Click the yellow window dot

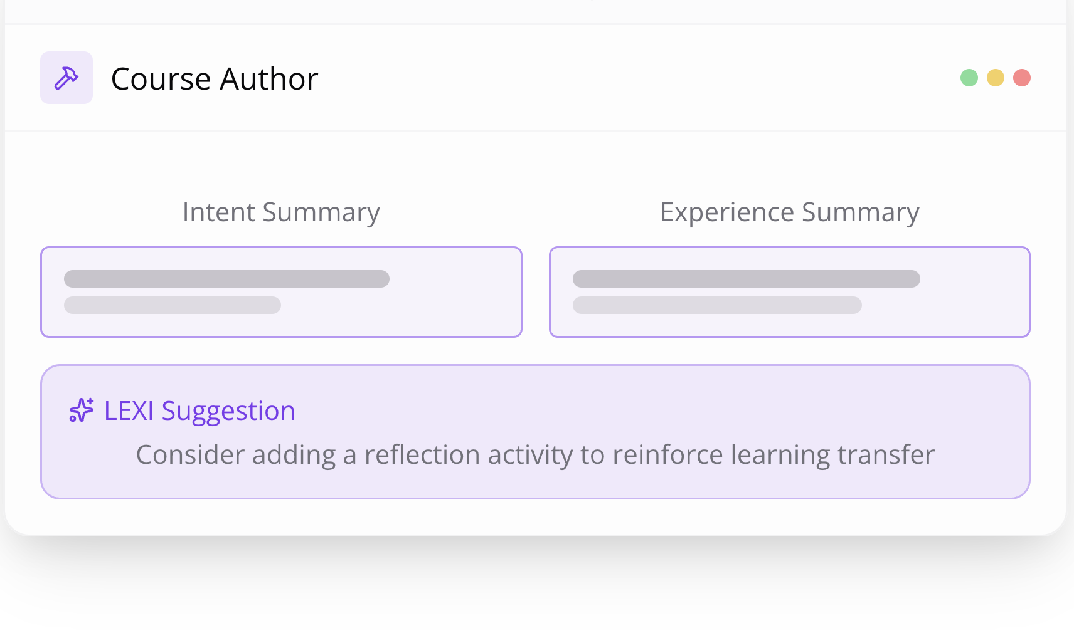click(996, 78)
